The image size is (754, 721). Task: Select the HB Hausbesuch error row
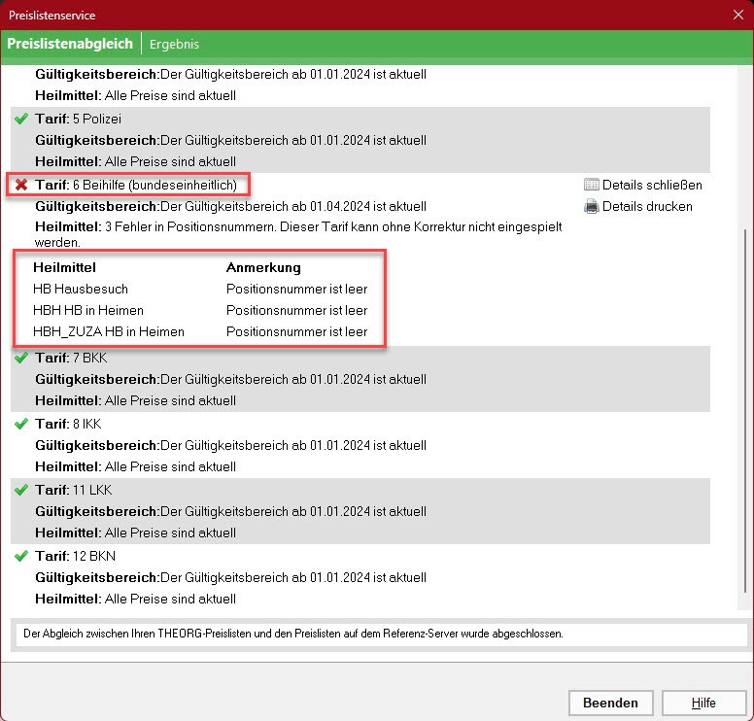(81, 289)
